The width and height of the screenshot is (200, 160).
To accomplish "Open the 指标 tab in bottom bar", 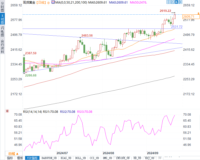I will pyautogui.click(x=10, y=158).
